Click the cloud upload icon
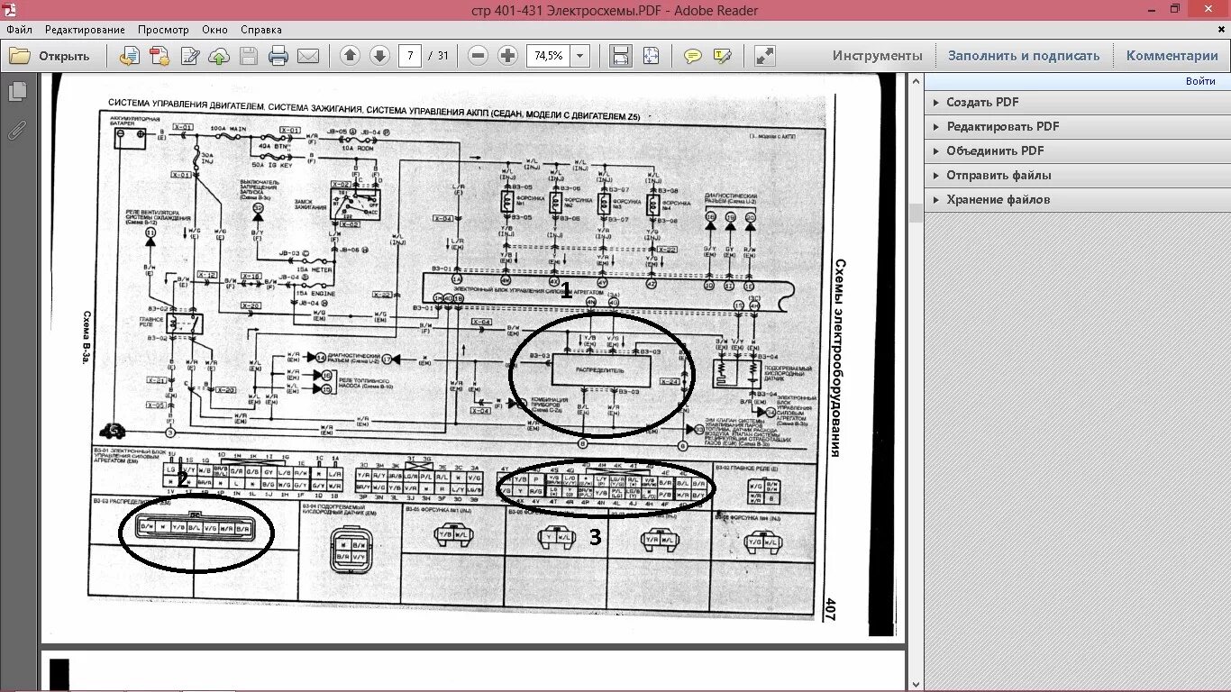 (219, 56)
